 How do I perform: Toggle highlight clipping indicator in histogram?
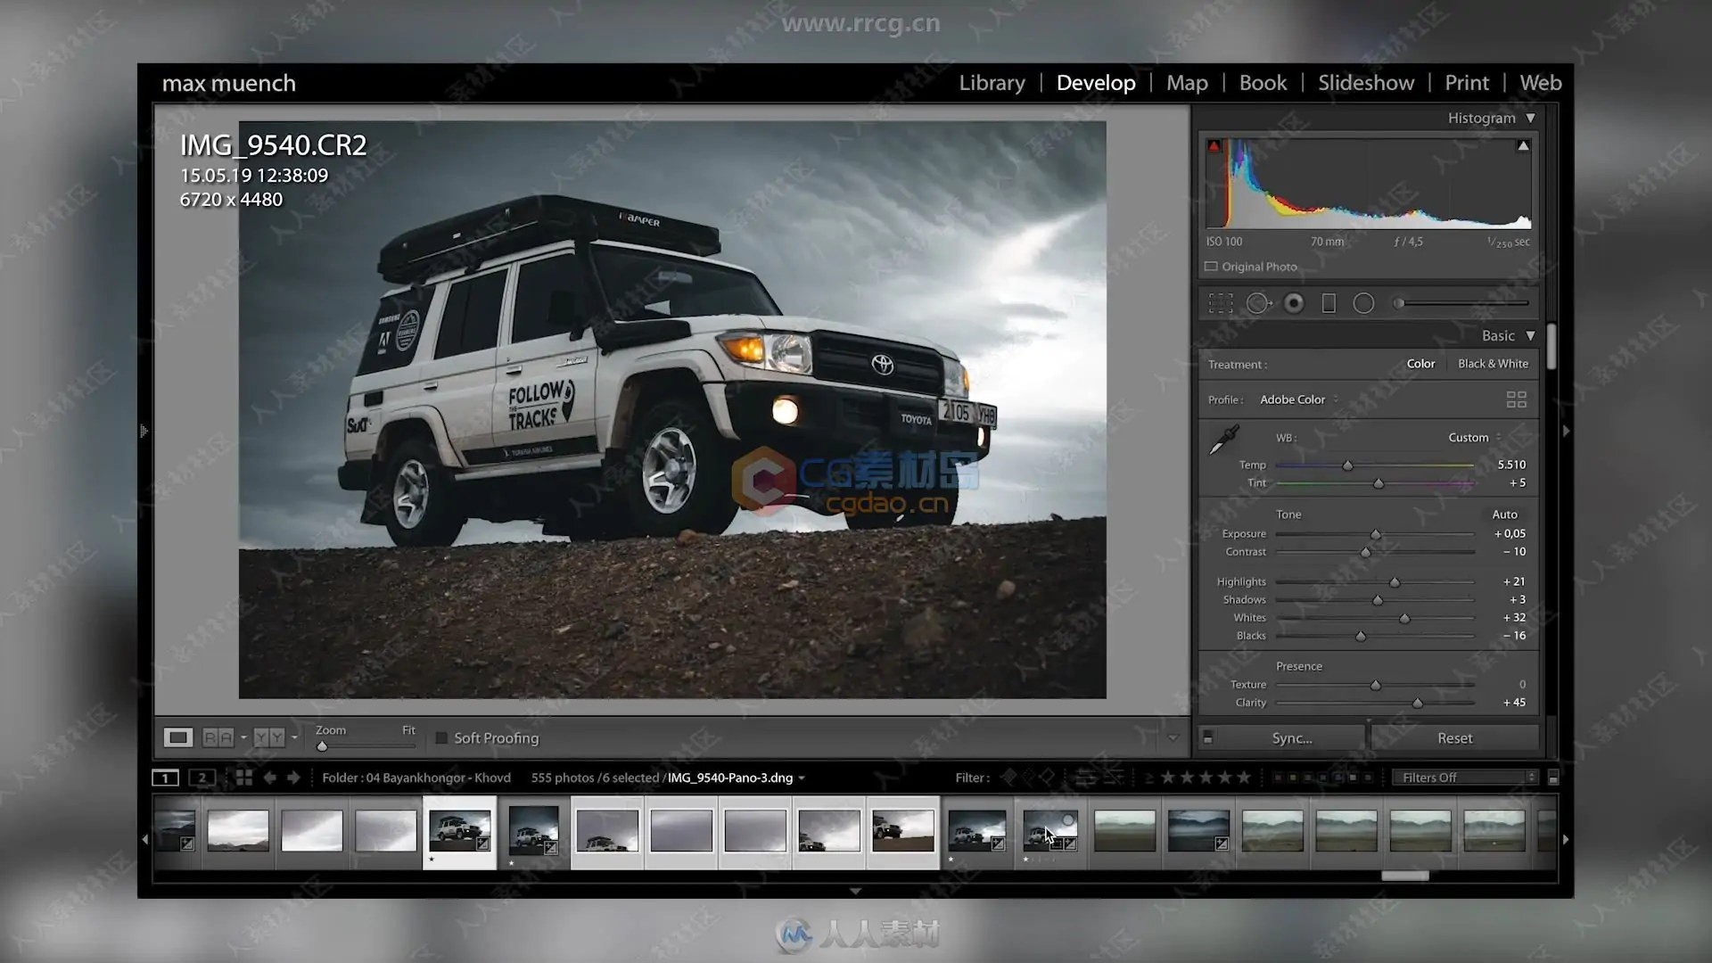click(x=1523, y=146)
